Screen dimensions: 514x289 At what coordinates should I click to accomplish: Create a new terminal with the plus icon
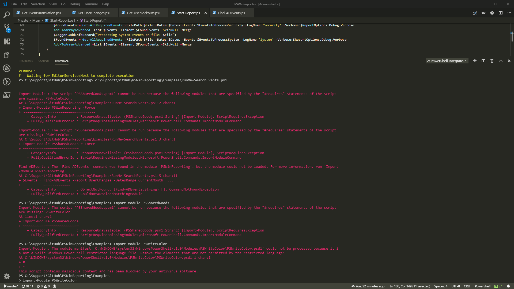tap(475, 61)
